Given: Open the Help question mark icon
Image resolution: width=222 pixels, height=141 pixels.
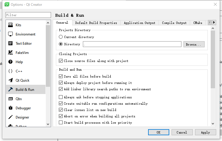Looking at the screenshot, I should coord(10,62).
